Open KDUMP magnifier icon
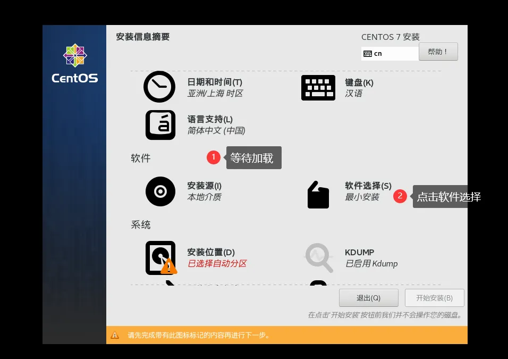This screenshot has height=359, width=508. (x=319, y=258)
